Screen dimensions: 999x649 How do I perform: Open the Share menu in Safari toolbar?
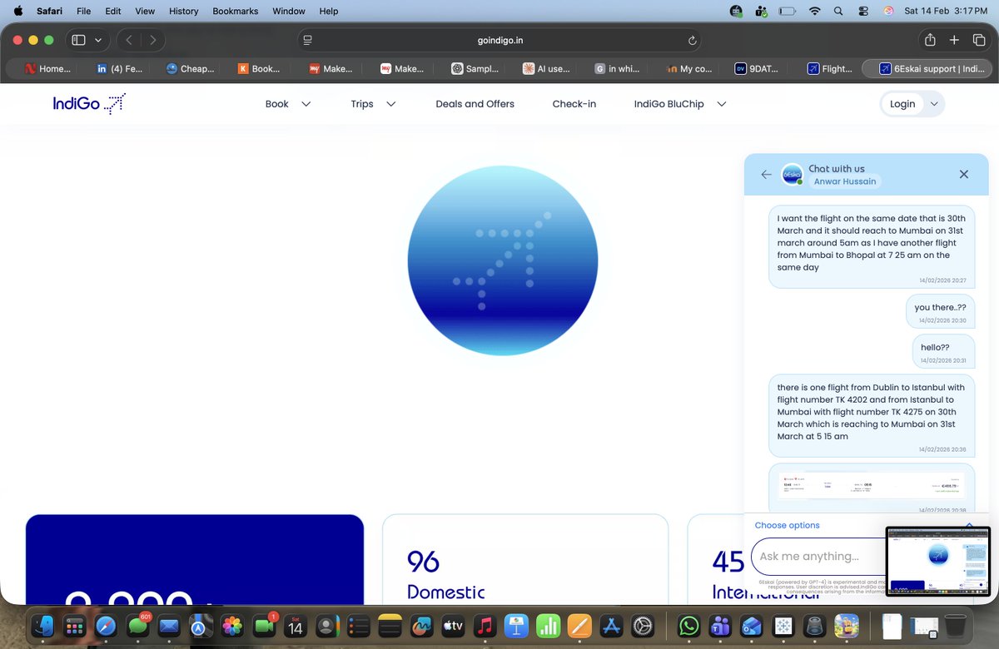(930, 39)
